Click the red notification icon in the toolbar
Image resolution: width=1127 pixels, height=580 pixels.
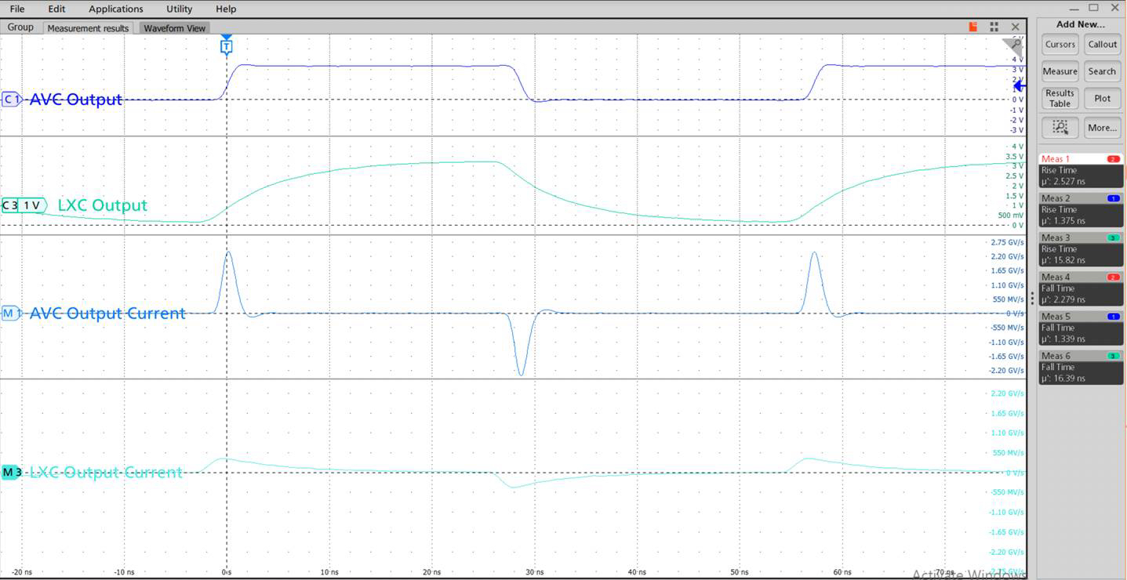[972, 26]
